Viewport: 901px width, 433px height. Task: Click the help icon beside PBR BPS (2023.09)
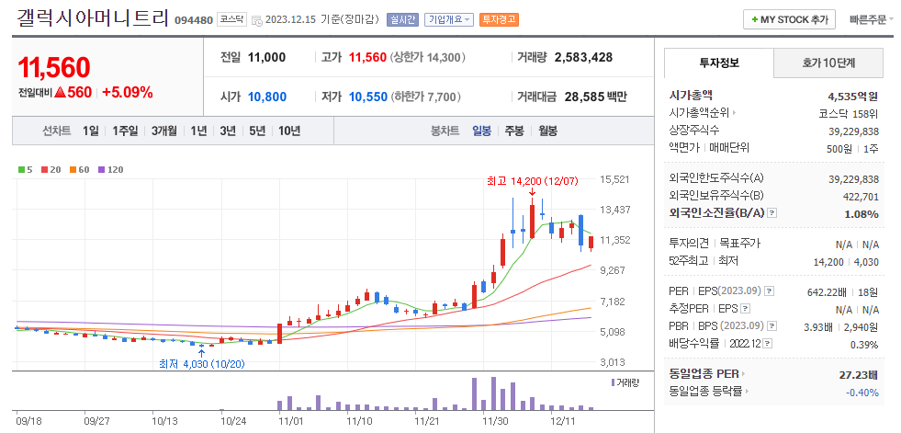click(x=772, y=326)
